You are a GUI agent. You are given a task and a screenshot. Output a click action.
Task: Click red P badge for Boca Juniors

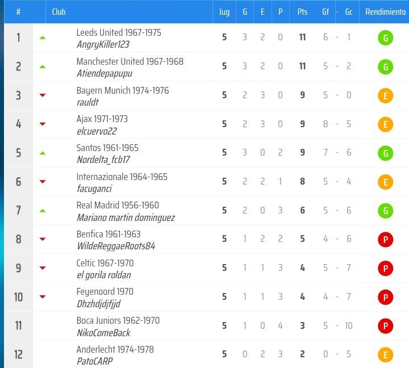[385, 326]
